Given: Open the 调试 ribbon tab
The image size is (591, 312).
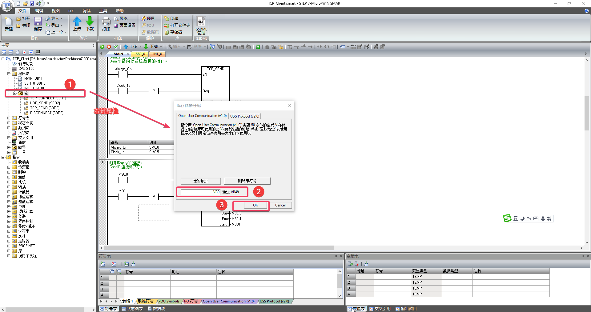Looking at the screenshot, I should (86, 11).
